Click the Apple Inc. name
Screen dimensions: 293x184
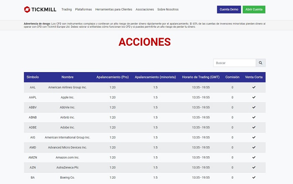click(67, 97)
